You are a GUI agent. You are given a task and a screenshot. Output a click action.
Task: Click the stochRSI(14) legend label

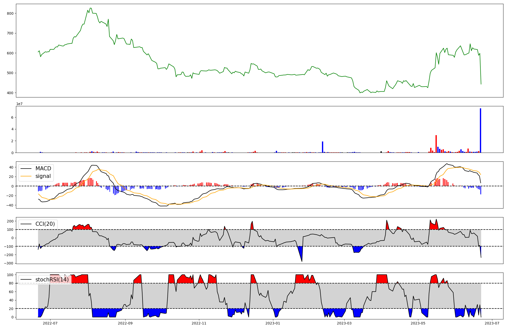point(52,280)
